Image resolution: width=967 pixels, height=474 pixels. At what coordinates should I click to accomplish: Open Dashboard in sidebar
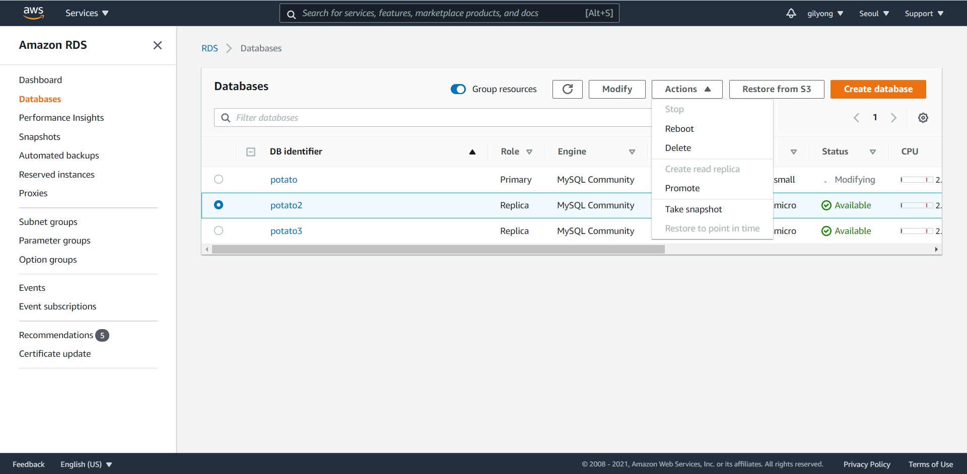[40, 80]
